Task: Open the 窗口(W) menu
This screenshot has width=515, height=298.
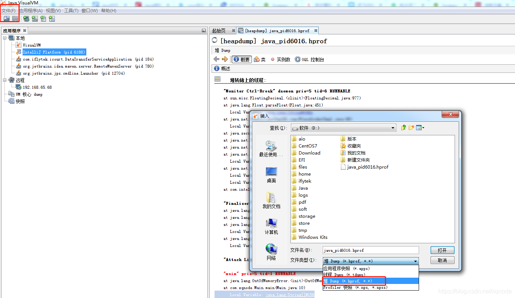Action: pyautogui.click(x=90, y=11)
